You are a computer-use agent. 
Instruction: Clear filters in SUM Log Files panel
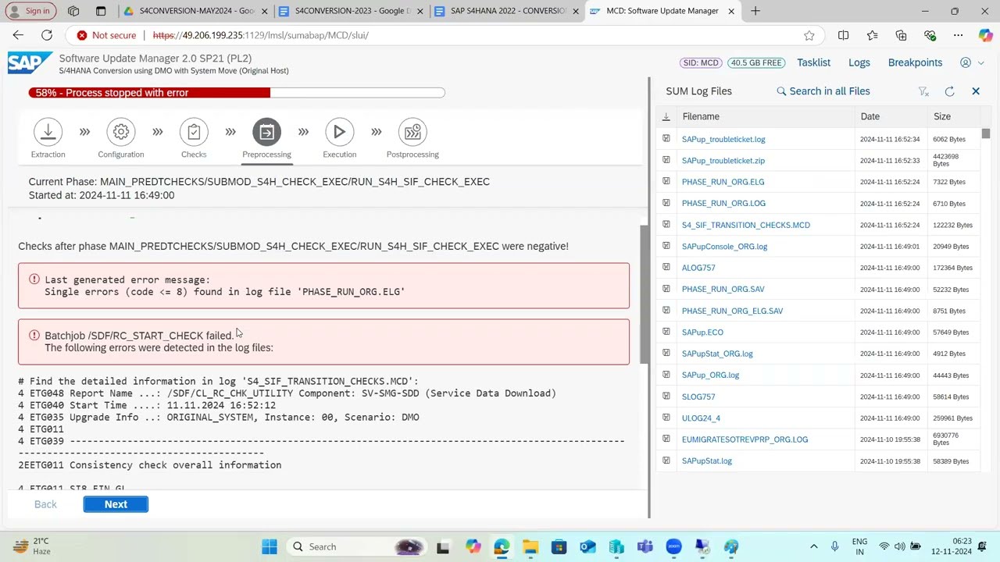click(923, 91)
